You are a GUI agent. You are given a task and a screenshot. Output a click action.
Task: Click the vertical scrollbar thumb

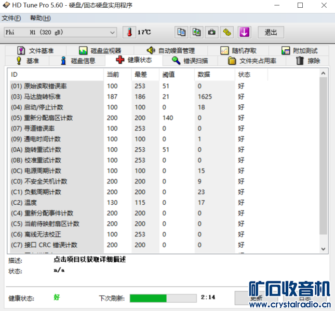(323, 155)
